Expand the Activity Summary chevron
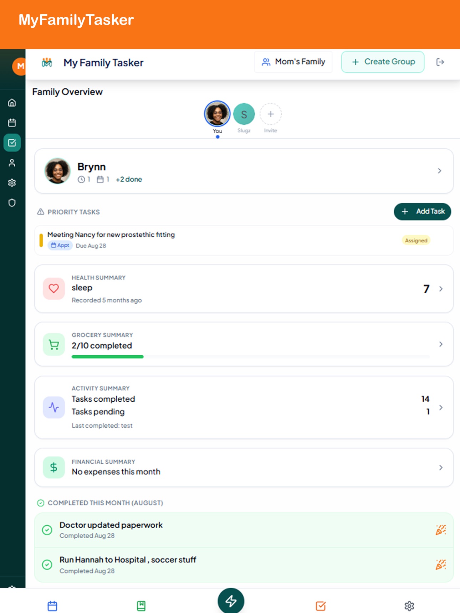The height and width of the screenshot is (613, 460). [441, 407]
